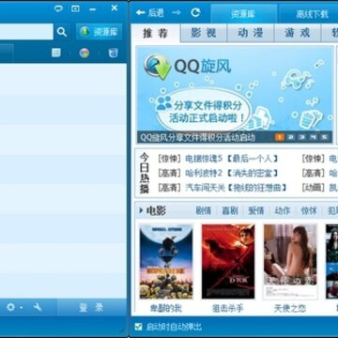Select the 推荐 category tab

tap(156, 33)
